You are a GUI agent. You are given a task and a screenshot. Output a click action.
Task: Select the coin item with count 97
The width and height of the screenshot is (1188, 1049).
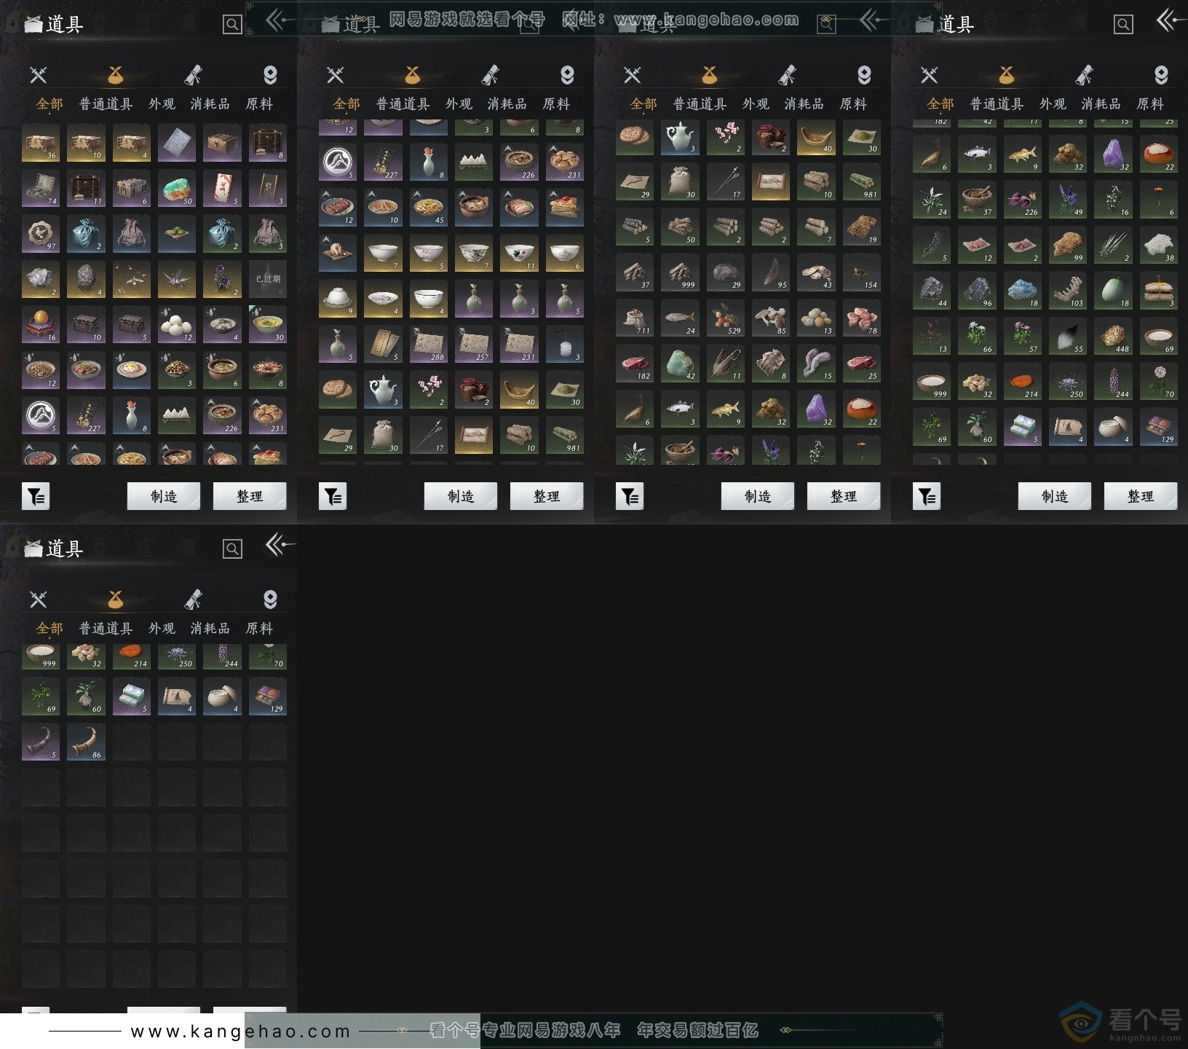pyautogui.click(x=41, y=234)
